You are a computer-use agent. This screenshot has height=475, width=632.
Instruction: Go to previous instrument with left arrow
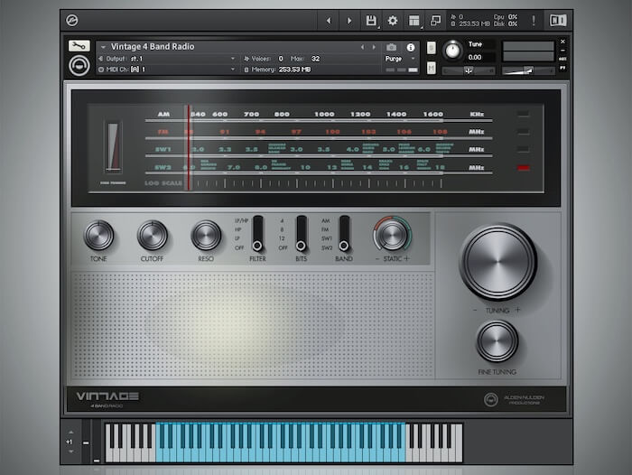pos(363,47)
